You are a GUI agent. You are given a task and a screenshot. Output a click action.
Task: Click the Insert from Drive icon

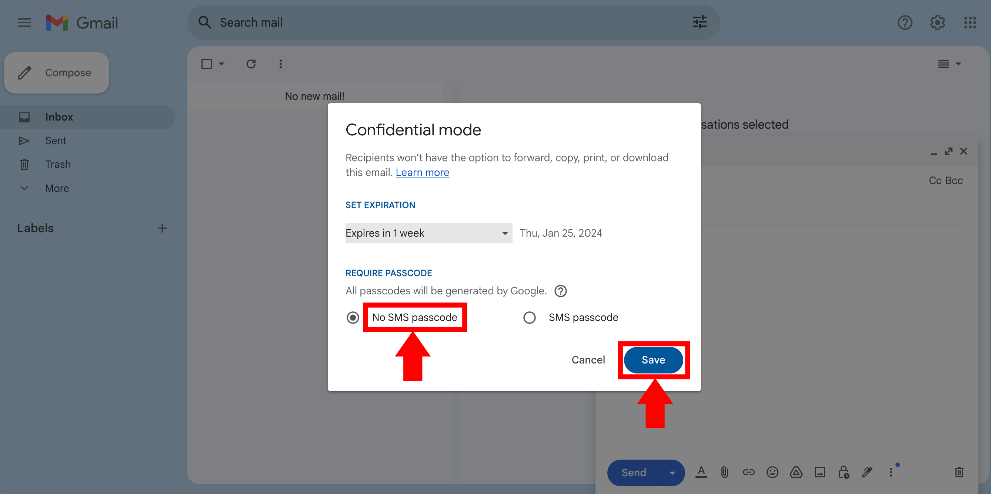(796, 472)
